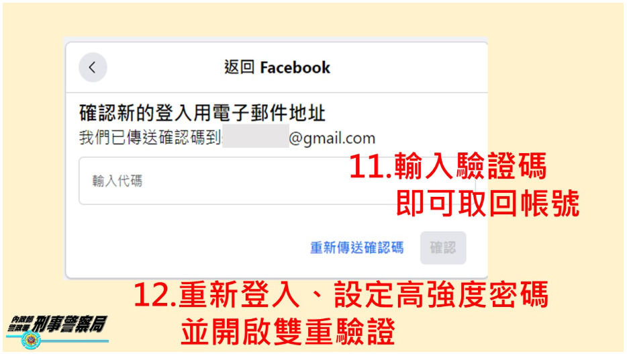Click the word Facebook in the header

[295, 68]
